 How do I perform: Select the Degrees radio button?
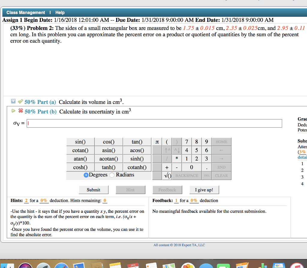pos(86,175)
